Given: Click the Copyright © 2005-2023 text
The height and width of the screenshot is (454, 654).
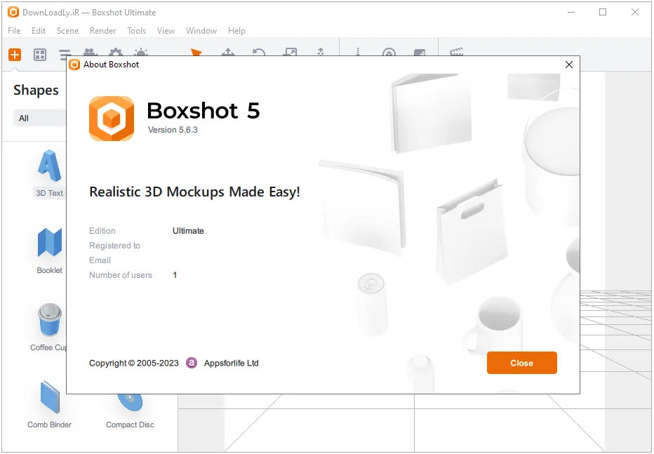Looking at the screenshot, I should pos(133,363).
